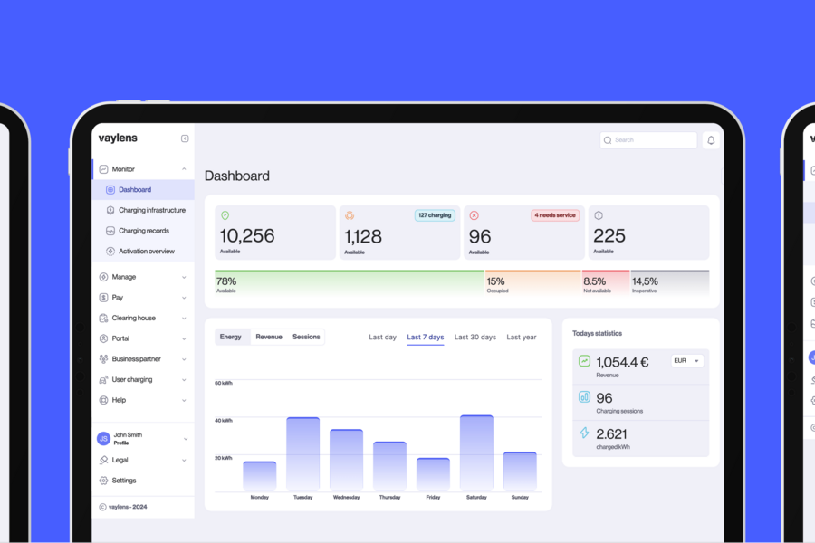815x543 pixels.
Task: Click the Portal icon in sidebar
Action: (103, 338)
